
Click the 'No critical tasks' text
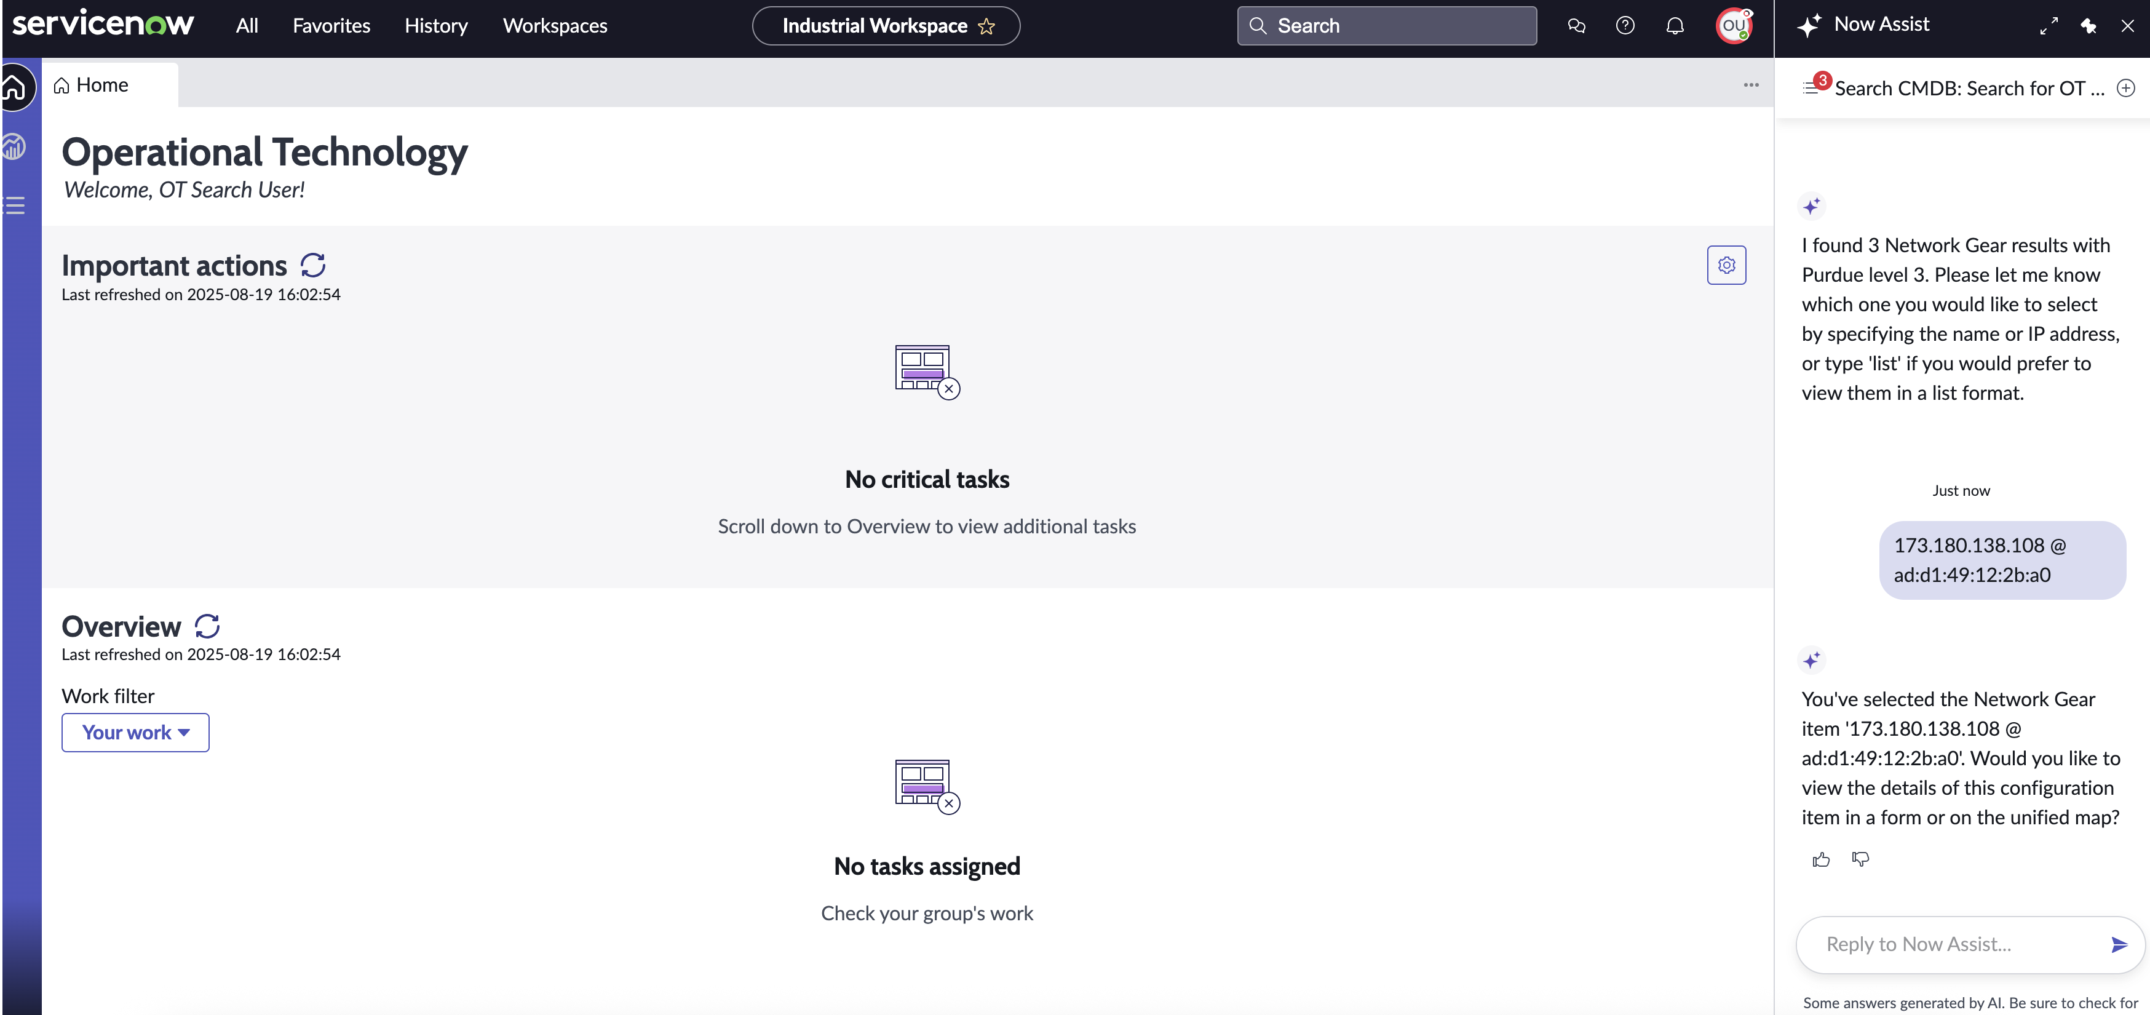click(x=926, y=479)
